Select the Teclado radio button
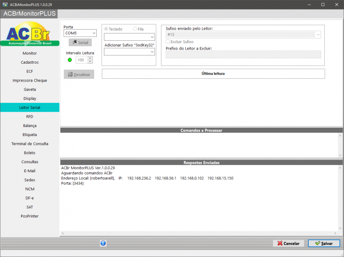 pos(106,29)
